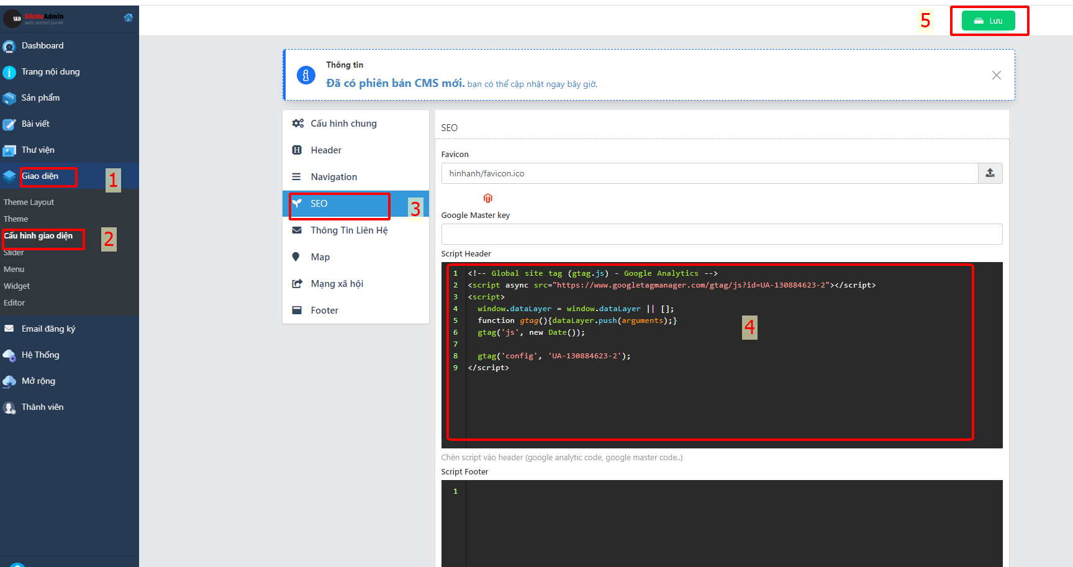The height and width of the screenshot is (567, 1073).
Task: Click the Navigation hamburger icon
Action: coord(296,176)
